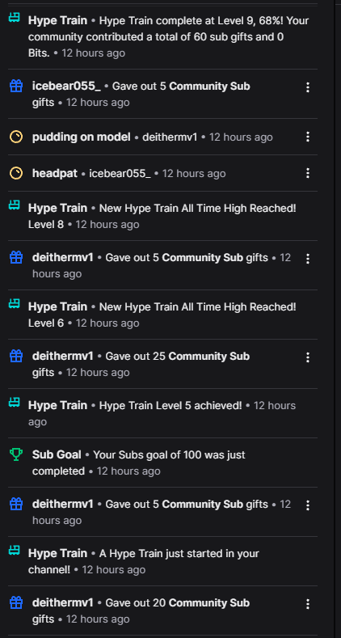Click the Hype Train complete Level 9 train icon
This screenshot has height=638, width=341.
[15, 18]
